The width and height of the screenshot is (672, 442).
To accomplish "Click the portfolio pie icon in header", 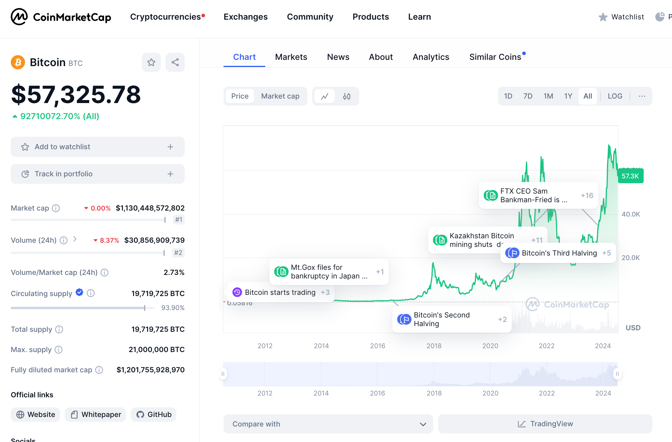I will (660, 17).
